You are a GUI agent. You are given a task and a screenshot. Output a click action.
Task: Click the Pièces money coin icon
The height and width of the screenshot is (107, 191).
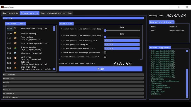(x=15, y=33)
